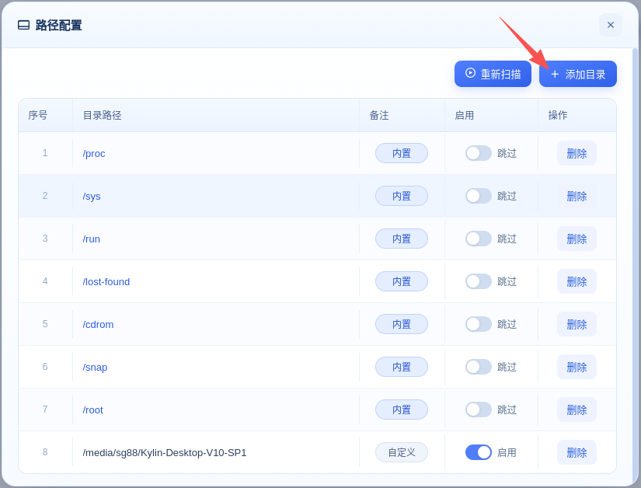Click the 内置 tag on /cdrom row

coord(401,324)
